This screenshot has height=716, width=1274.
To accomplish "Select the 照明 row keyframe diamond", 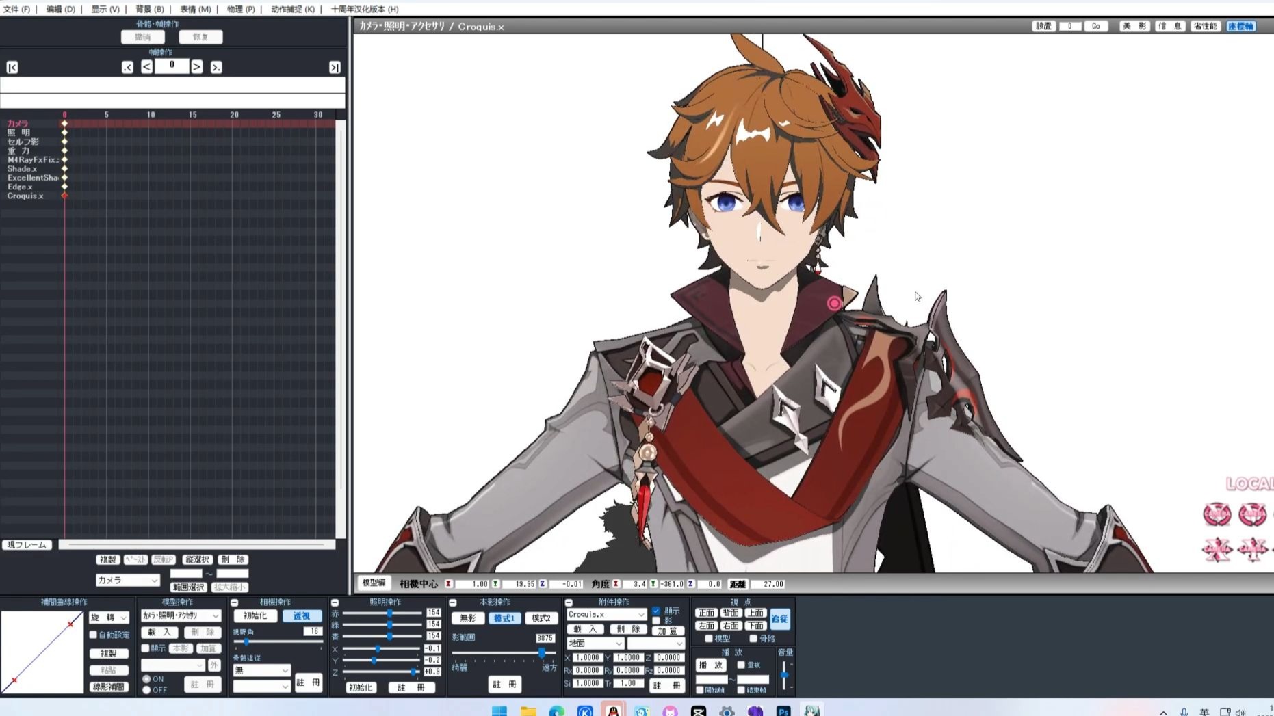I will 64,133.
